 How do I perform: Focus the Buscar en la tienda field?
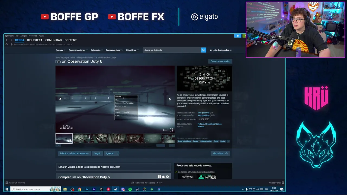[x=172, y=50]
